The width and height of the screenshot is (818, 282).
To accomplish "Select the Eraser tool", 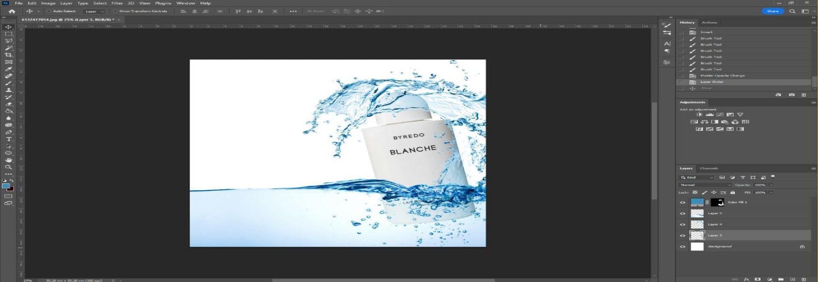I will click(9, 104).
